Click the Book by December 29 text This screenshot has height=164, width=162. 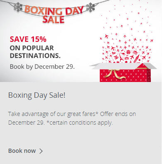pos(42,67)
